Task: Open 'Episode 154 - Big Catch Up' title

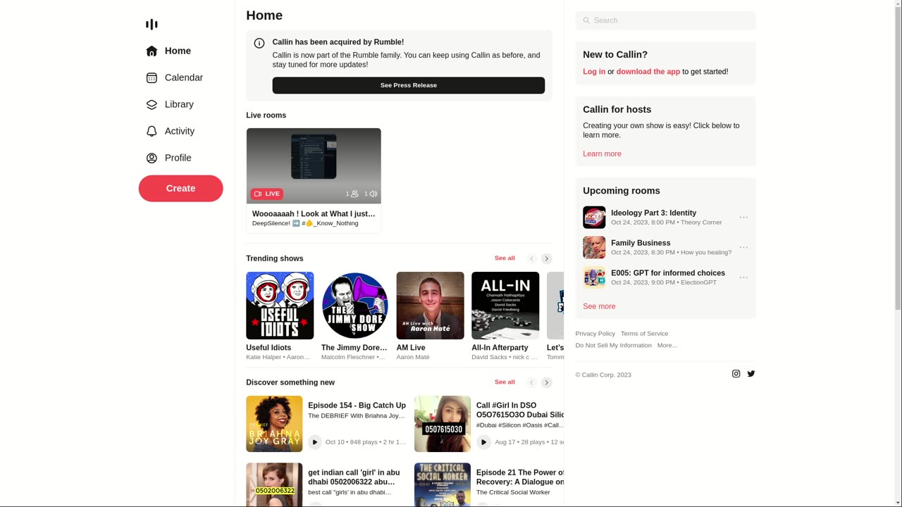Action: [357, 406]
